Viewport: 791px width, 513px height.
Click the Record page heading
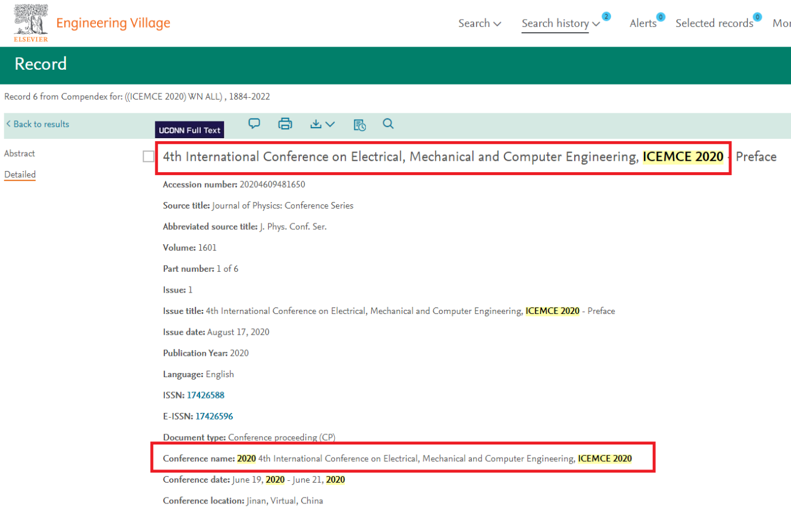41,64
